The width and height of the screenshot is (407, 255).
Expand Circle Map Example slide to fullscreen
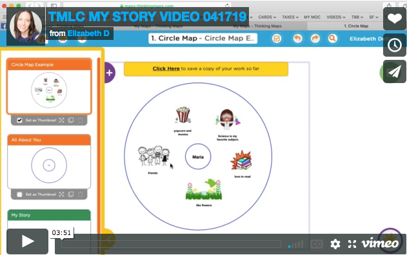(61, 120)
